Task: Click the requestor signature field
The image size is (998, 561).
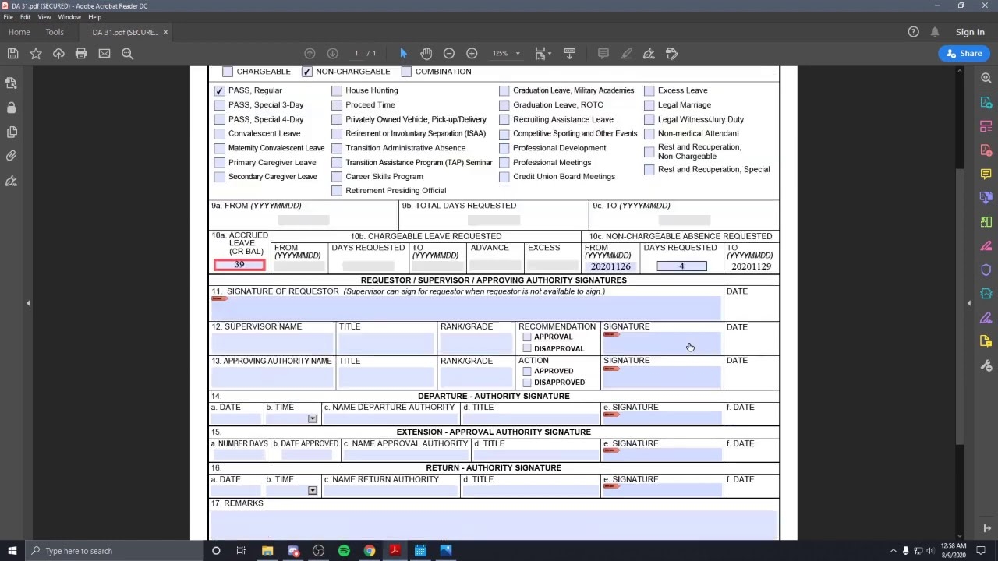Action: [466, 309]
